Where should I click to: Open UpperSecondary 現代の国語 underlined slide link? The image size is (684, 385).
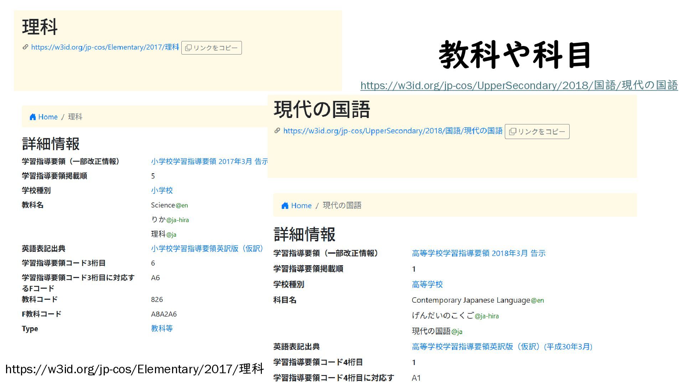[x=519, y=86]
